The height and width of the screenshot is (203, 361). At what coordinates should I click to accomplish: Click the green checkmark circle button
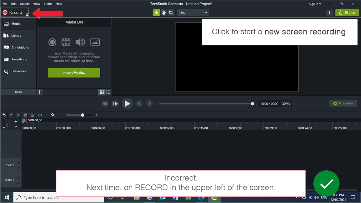click(326, 183)
